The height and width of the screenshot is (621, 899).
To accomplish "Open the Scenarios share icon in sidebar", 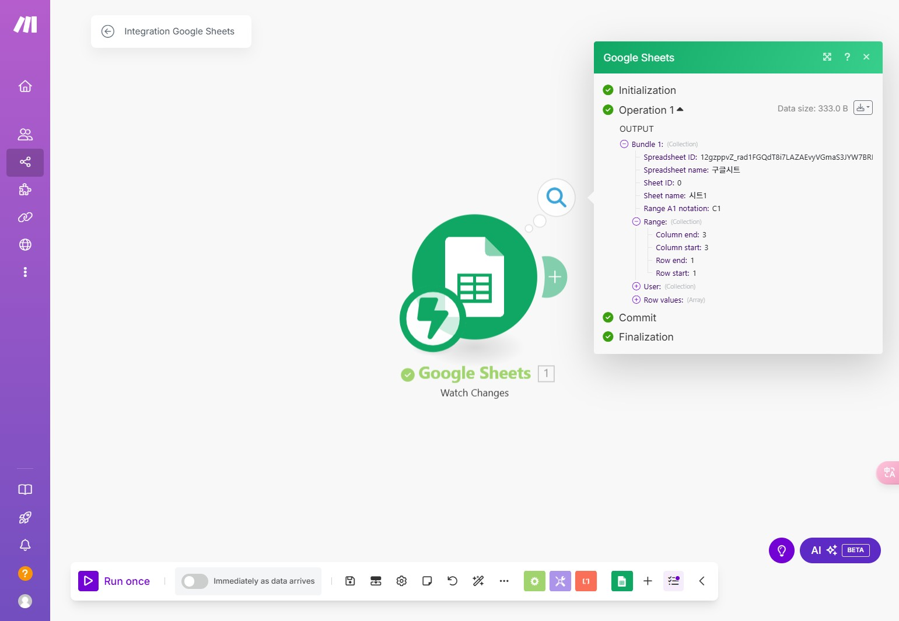I will point(25,162).
